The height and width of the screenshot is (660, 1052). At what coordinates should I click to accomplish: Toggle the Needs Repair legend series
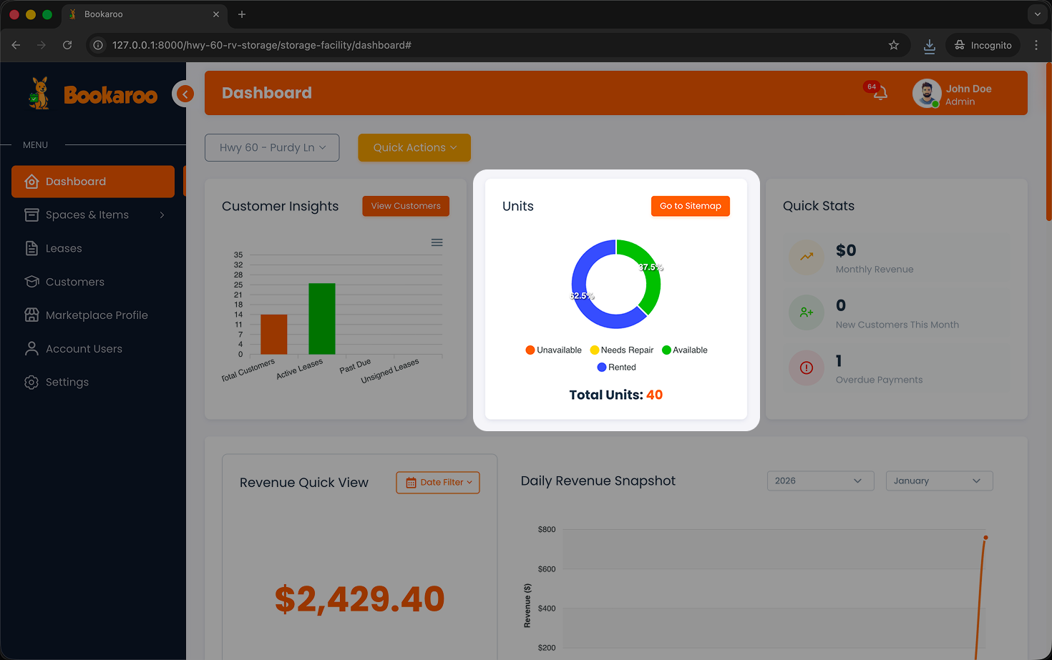click(x=621, y=350)
